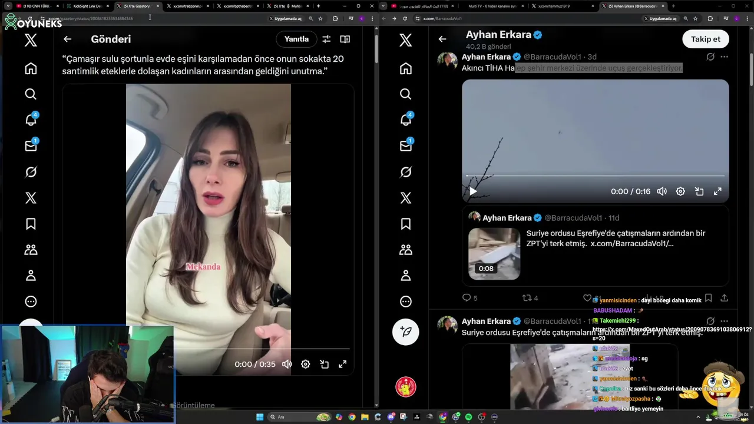Click X logo at top of left window sidebar

[31, 40]
